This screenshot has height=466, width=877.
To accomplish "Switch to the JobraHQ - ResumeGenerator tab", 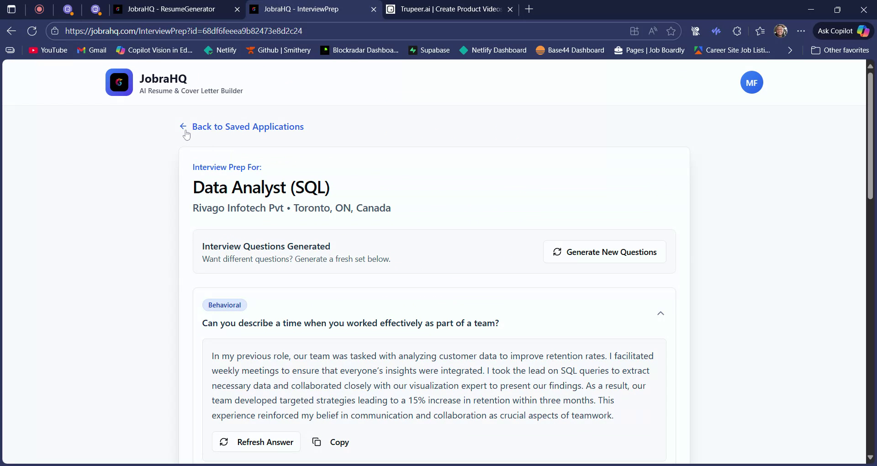I will click(171, 9).
